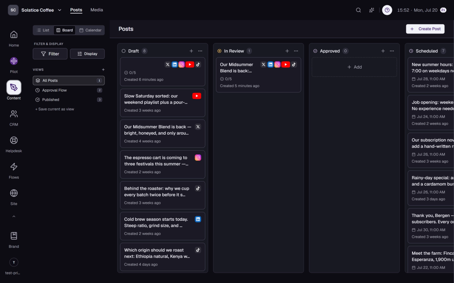454x283 pixels.
Task: Open In Review column more options
Action: 296,51
